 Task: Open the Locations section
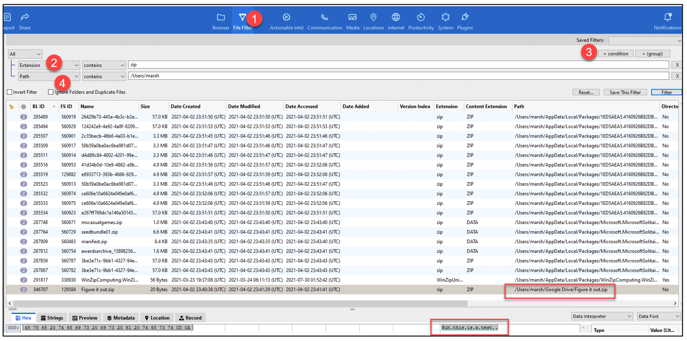373,21
